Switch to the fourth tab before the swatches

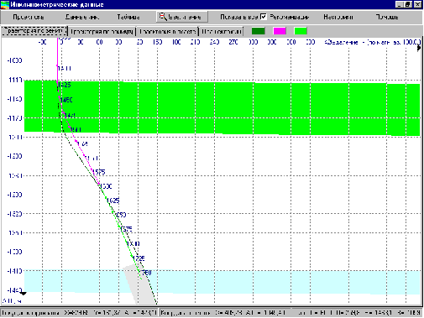pos(222,32)
